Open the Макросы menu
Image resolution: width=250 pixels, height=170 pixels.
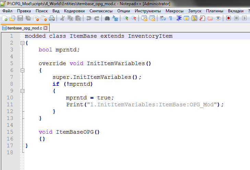(175, 11)
